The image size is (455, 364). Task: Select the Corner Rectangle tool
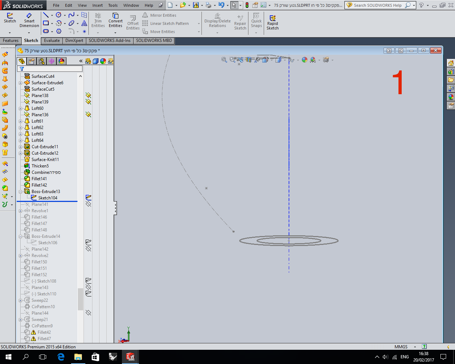coord(46,23)
